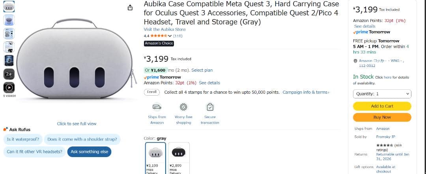Open the Quantity dropdown
Image resolution: width=426 pixels, height=174 pixels.
click(382, 94)
